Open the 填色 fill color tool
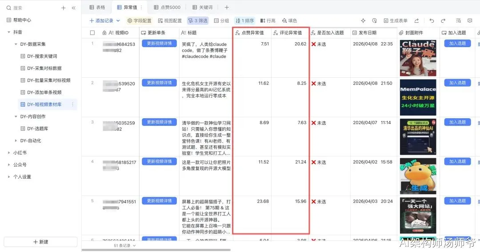The image size is (480, 252). click(289, 20)
